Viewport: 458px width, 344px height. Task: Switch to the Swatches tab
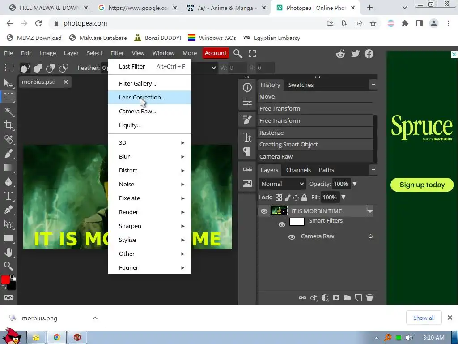click(301, 85)
